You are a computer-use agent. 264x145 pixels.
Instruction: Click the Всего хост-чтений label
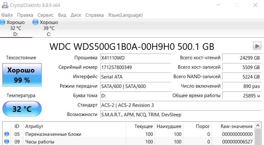pyautogui.click(x=200, y=58)
